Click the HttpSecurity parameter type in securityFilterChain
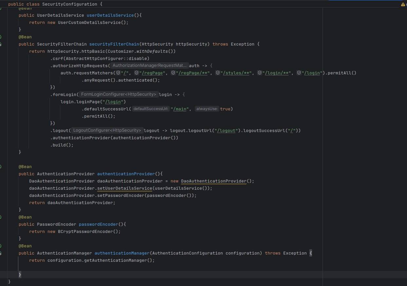 (157, 44)
